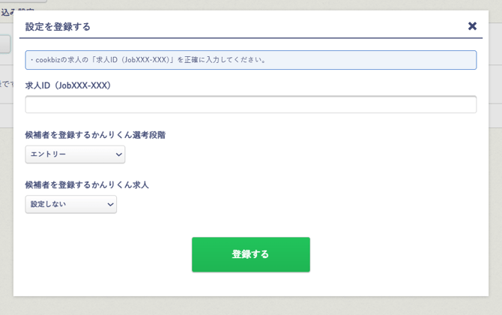This screenshot has width=502, height=315.
Task: Click the 求人ID（JobXXX-XXX）field label
Action: 68,85
